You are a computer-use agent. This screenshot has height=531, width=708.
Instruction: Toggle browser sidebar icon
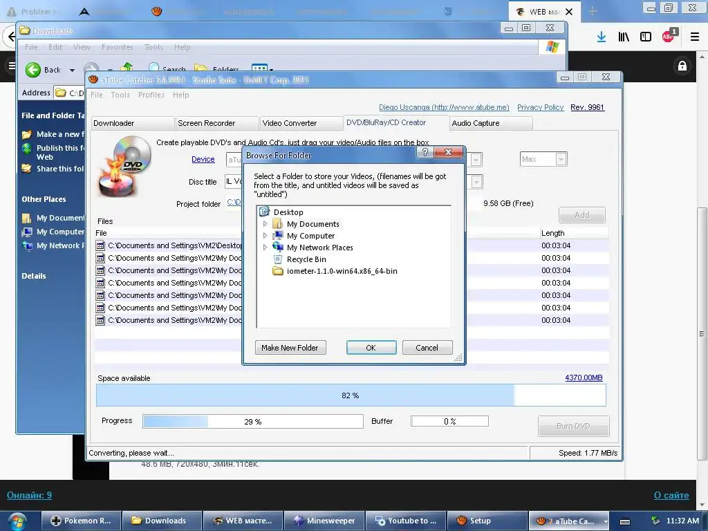(646, 37)
